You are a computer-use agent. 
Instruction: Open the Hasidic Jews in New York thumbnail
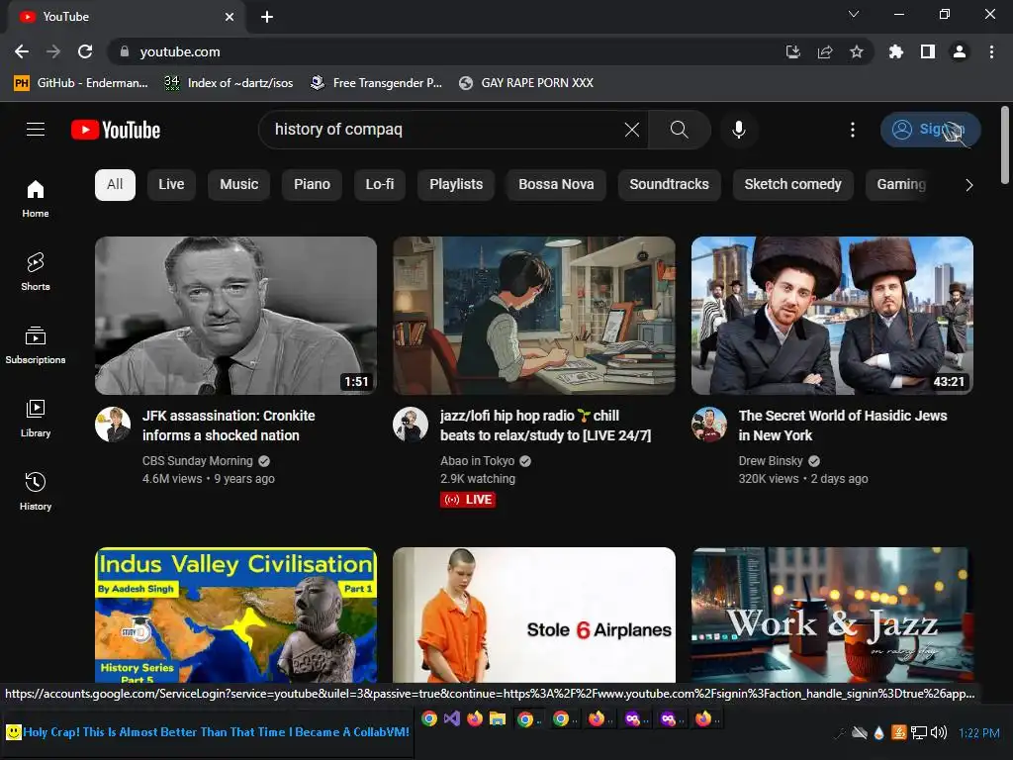coord(832,316)
